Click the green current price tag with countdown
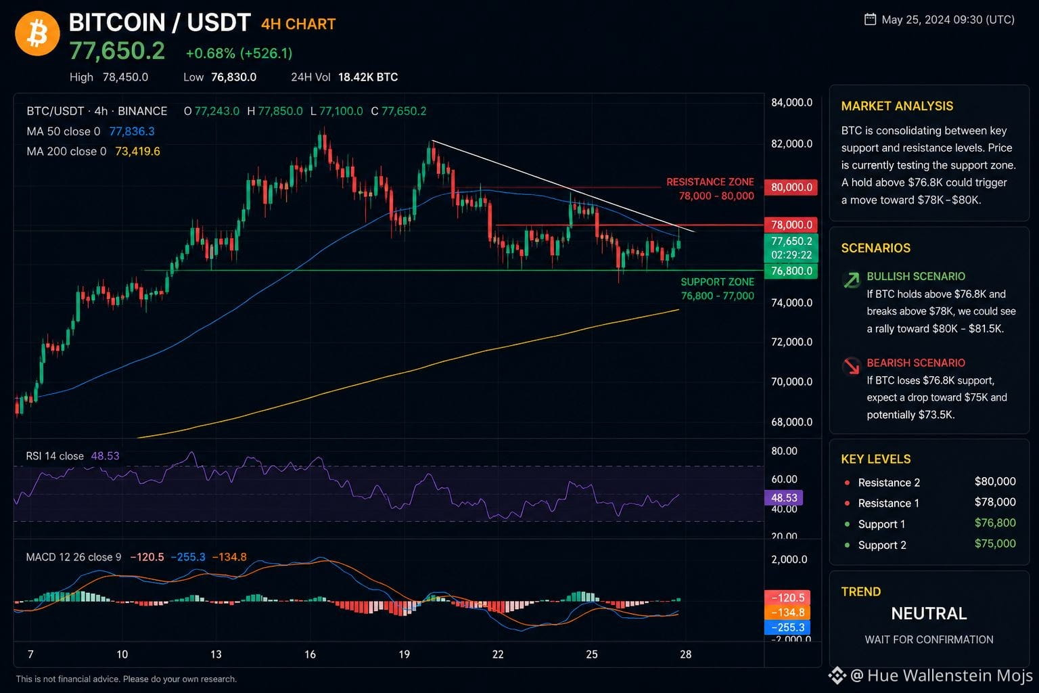 [791, 248]
